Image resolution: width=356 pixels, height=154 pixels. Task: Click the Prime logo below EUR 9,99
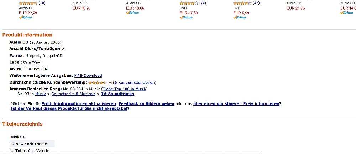pyautogui.click(x=240, y=17)
